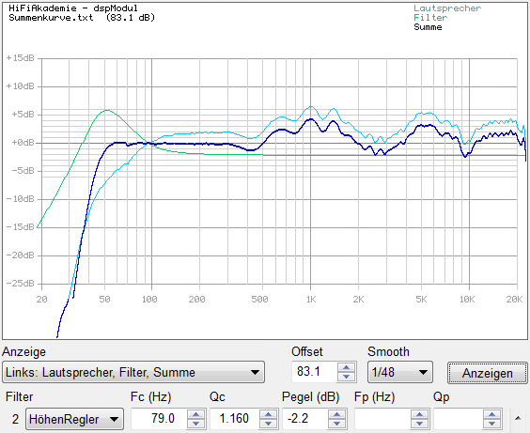
Task: Increment the Fc (Hz) spinner up
Action: (196, 414)
